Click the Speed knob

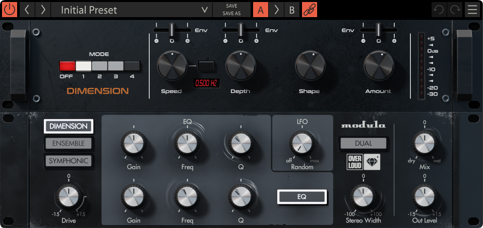tap(172, 65)
